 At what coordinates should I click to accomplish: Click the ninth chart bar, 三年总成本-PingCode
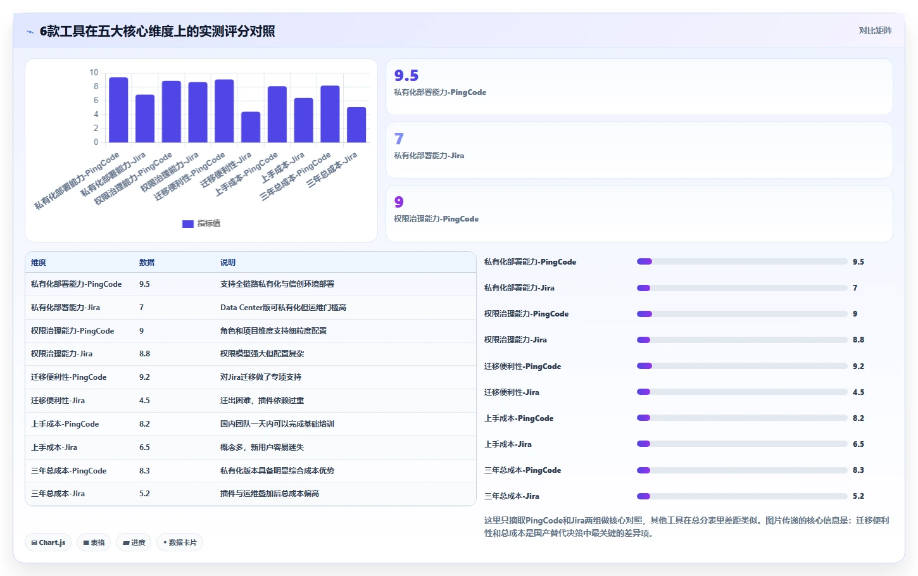click(x=330, y=114)
